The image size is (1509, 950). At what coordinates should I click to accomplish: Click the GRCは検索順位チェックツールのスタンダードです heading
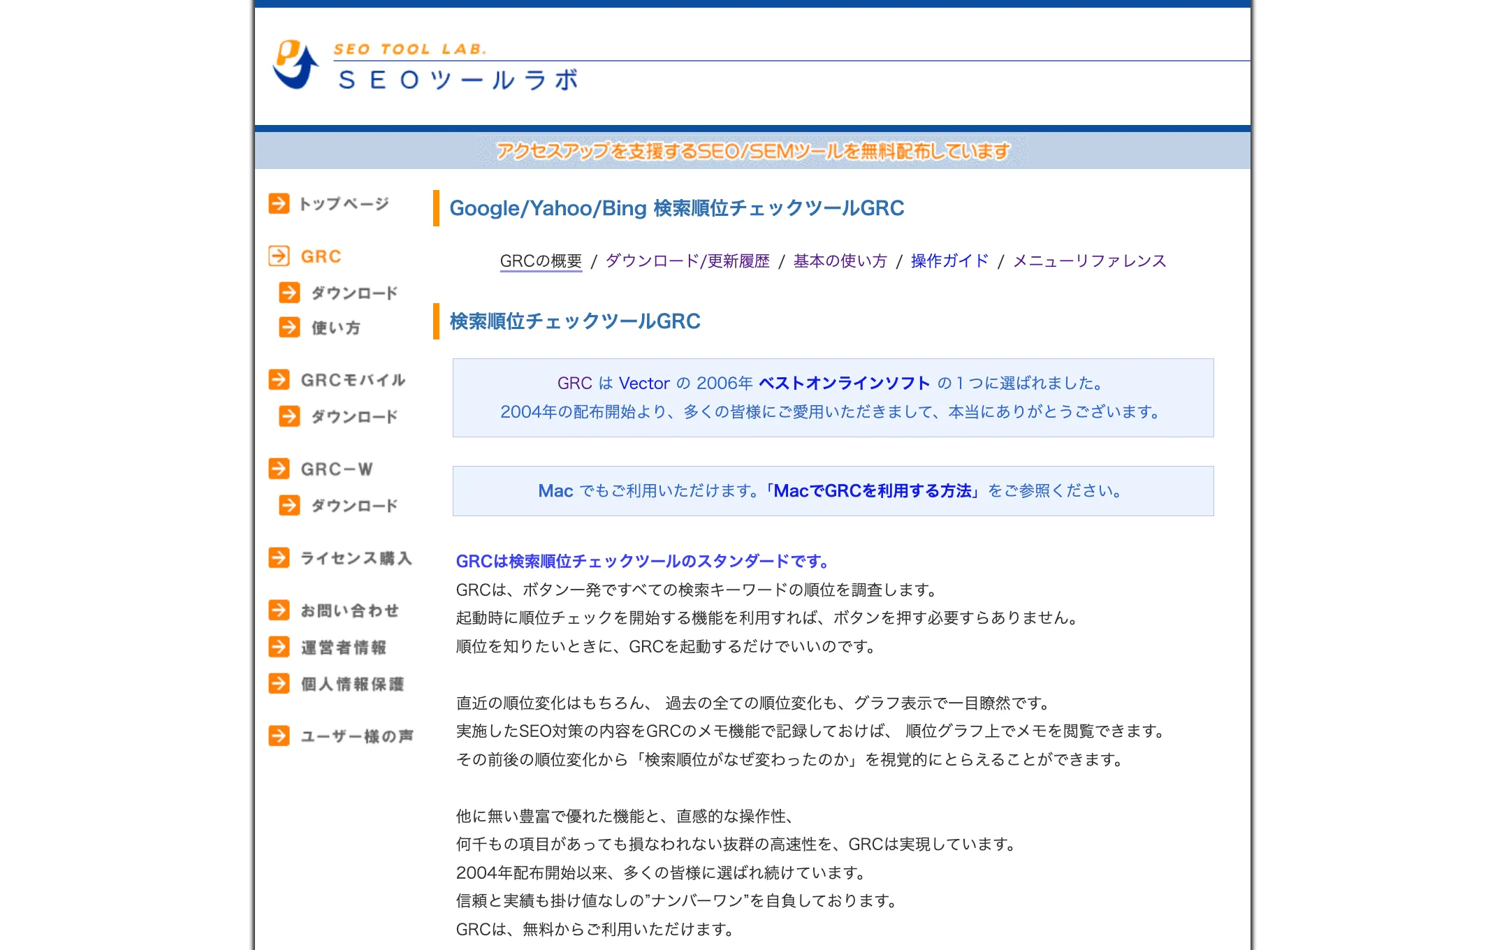click(x=643, y=562)
